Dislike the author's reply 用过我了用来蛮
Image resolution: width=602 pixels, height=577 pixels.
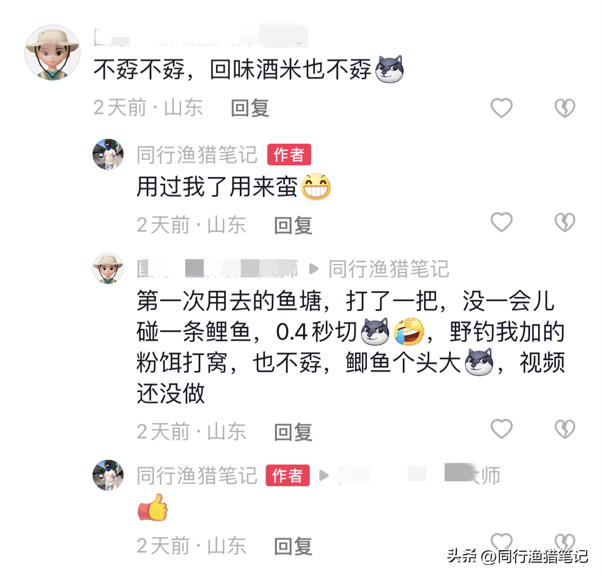point(565,222)
